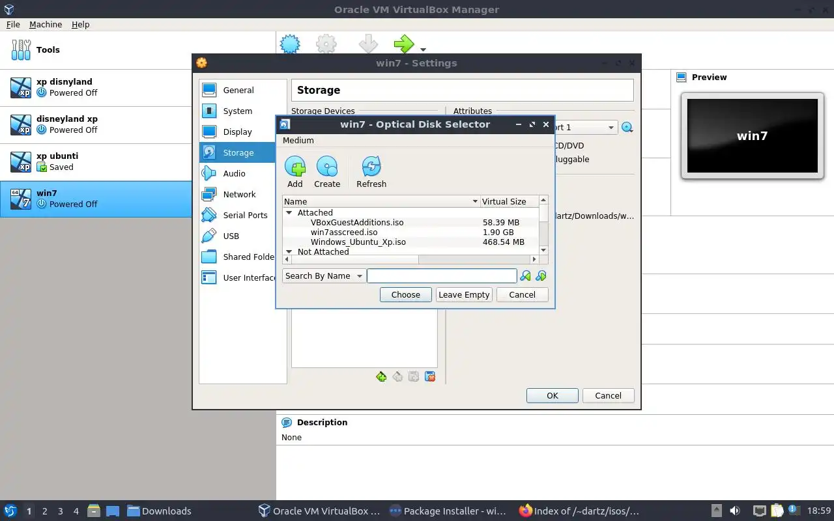The height and width of the screenshot is (521, 834).
Task: Select the disneyland xp machine
Action: coord(96,124)
